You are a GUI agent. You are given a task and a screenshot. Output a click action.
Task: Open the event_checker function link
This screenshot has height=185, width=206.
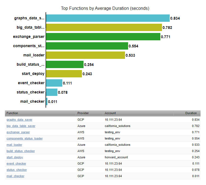[16, 164]
